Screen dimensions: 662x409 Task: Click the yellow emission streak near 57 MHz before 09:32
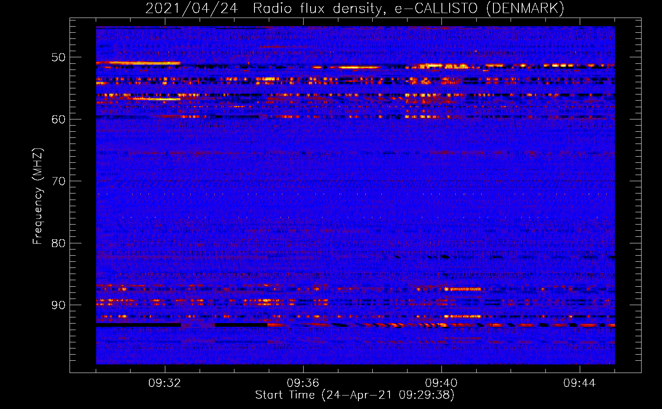click(x=156, y=99)
